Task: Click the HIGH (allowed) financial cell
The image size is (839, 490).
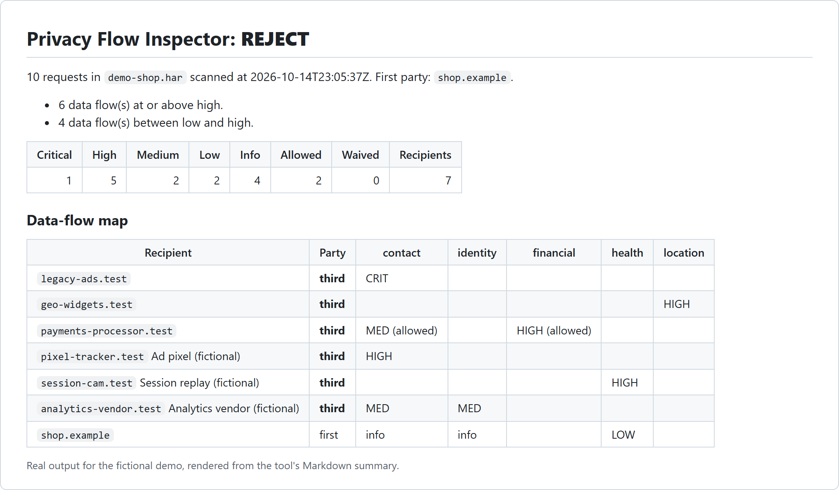Action: (554, 330)
